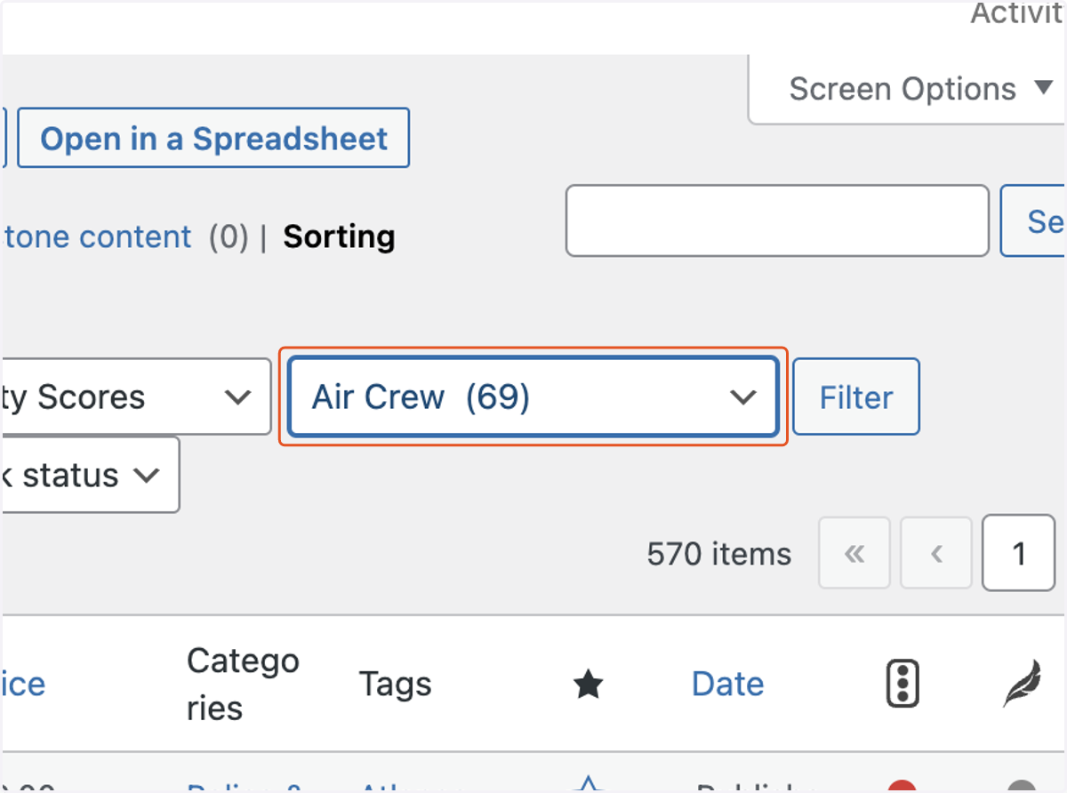The image size is (1067, 793).
Task: Click the Categories column header
Action: tap(243, 685)
